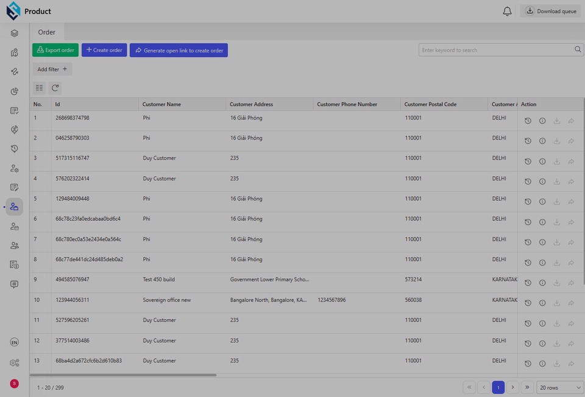Open the pie chart sidebar icon

[15, 91]
